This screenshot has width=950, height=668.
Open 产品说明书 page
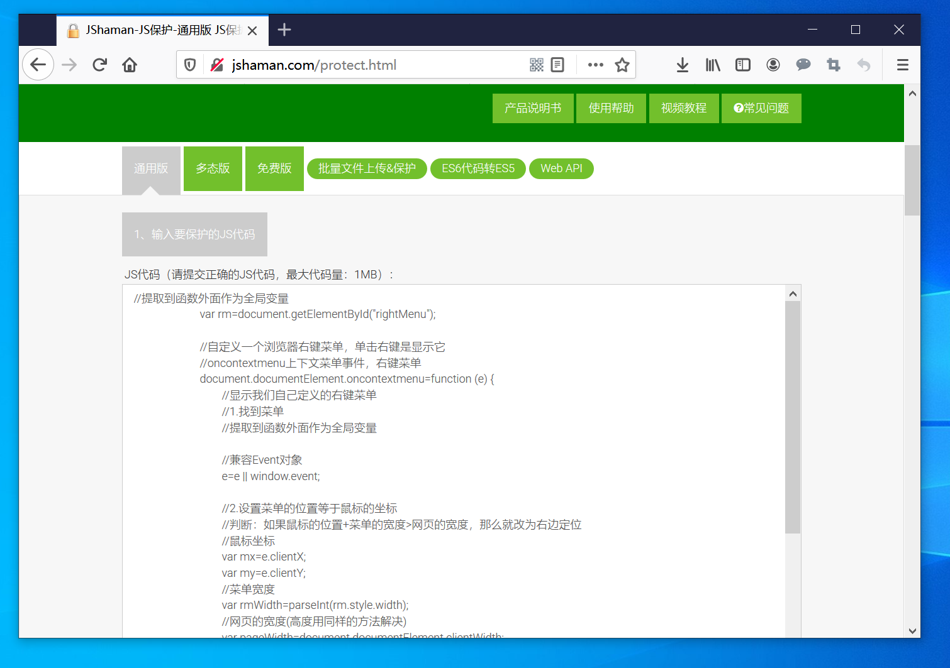coord(533,108)
